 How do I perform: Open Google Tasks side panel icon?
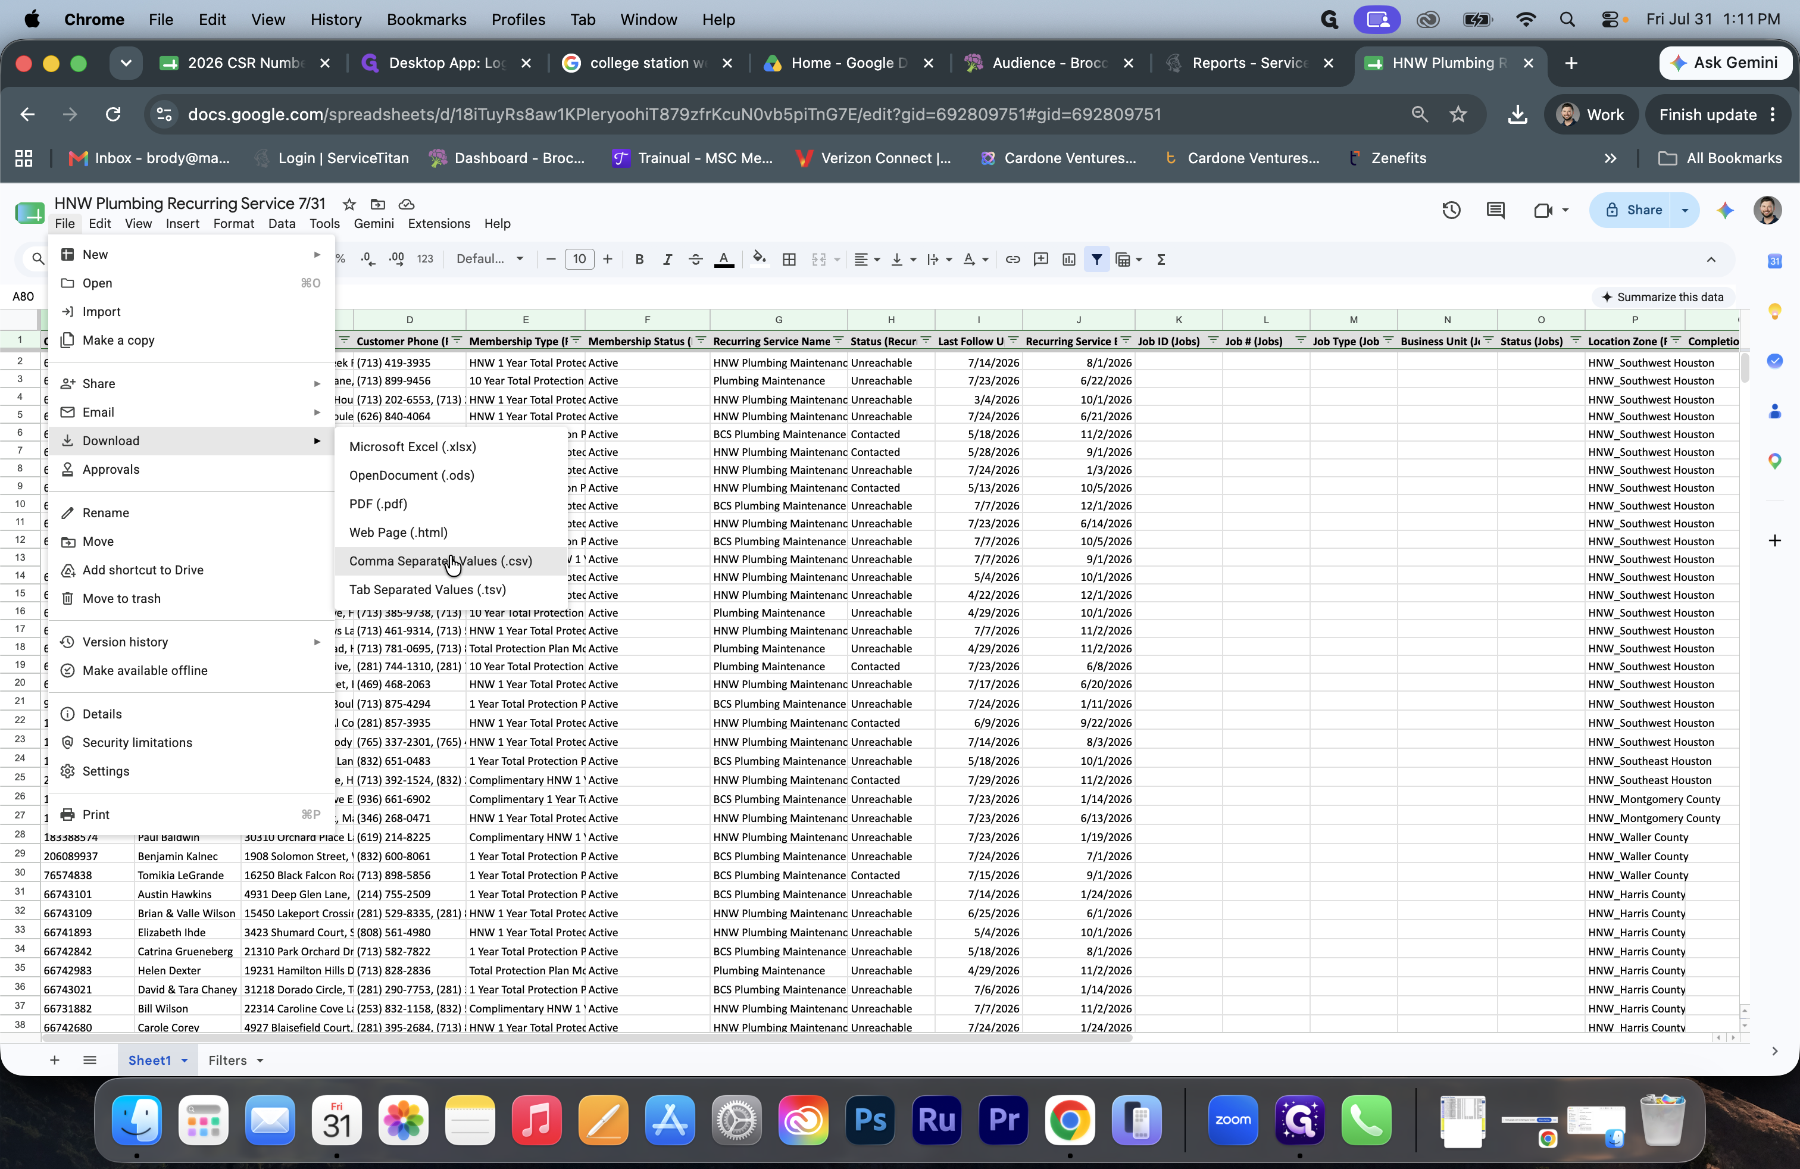(1774, 361)
